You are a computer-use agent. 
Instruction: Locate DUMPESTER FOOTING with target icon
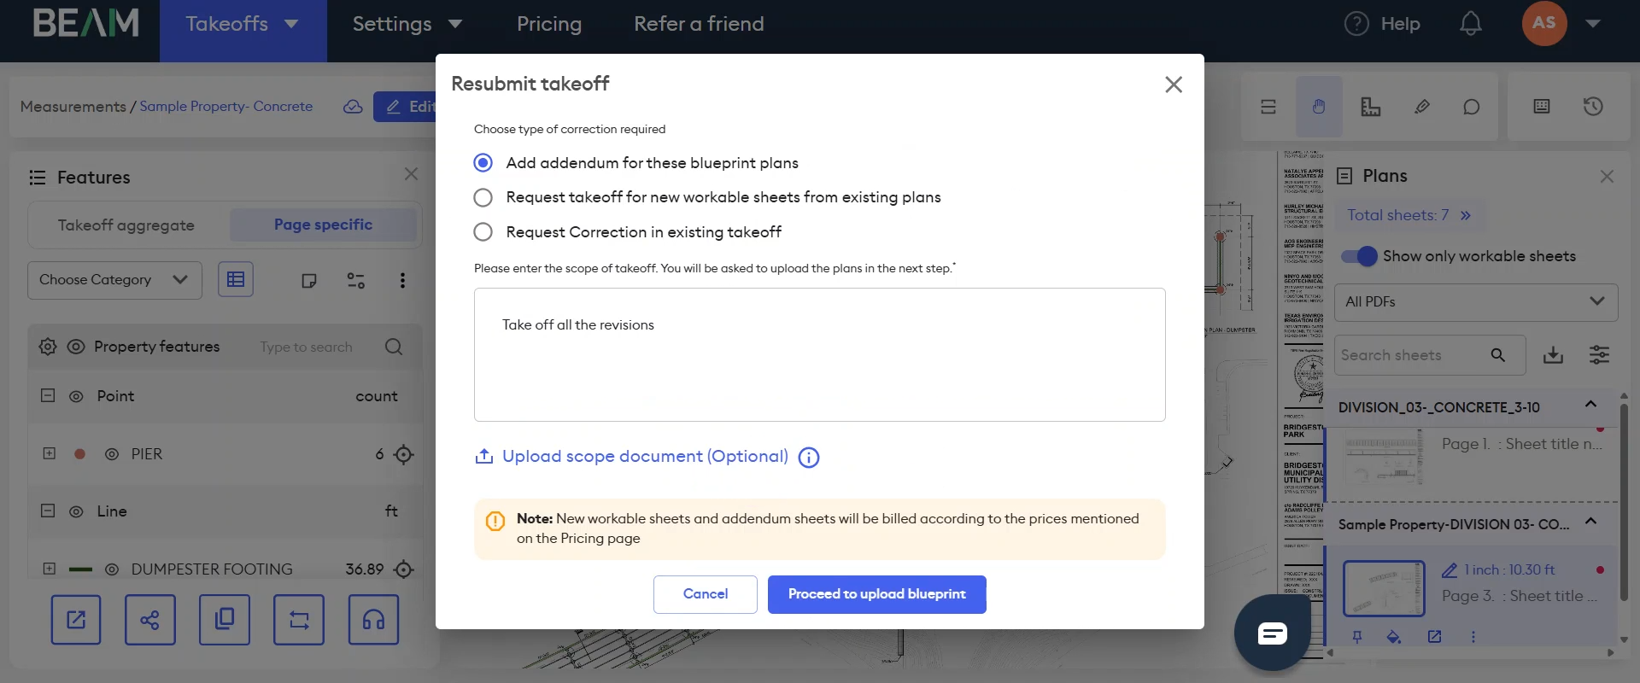[x=404, y=569]
